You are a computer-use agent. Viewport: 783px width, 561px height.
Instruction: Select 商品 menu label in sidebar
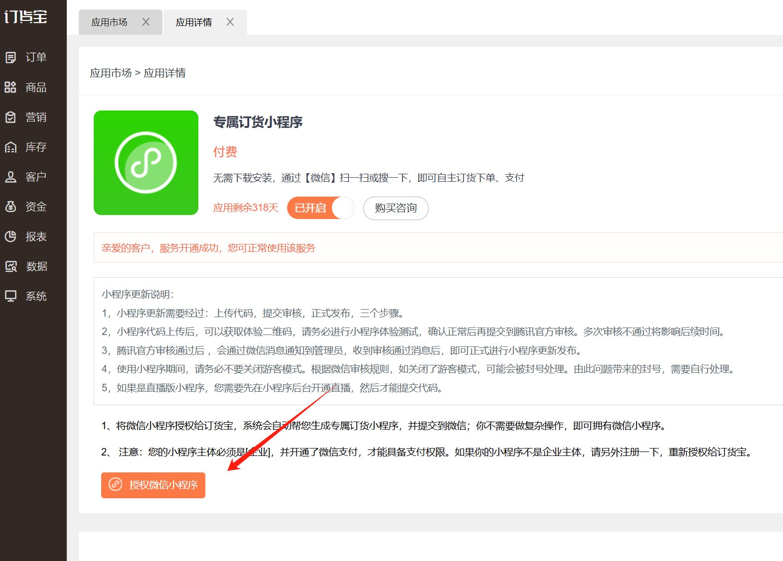36,88
